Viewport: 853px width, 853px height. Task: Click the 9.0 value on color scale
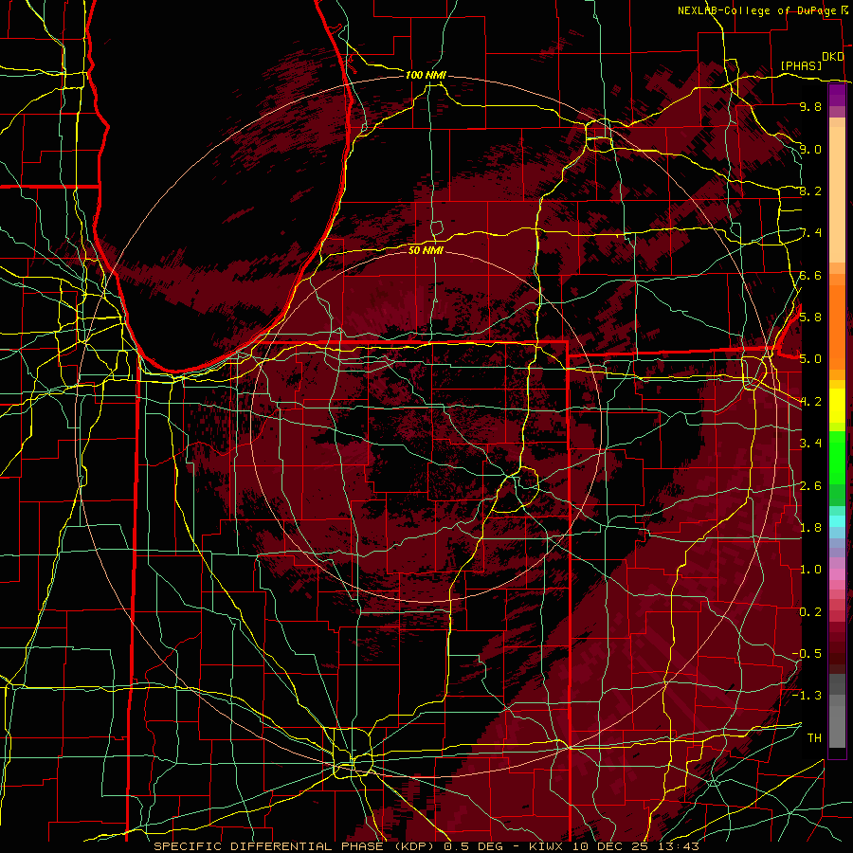pos(810,149)
